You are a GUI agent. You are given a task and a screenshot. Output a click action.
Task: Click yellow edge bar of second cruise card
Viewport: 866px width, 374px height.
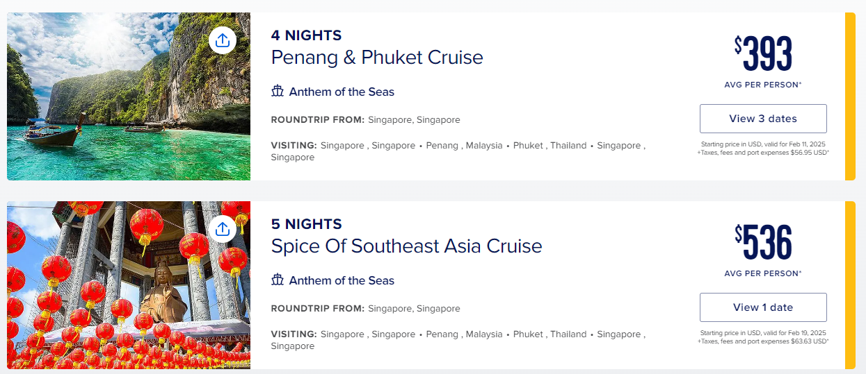click(850, 284)
